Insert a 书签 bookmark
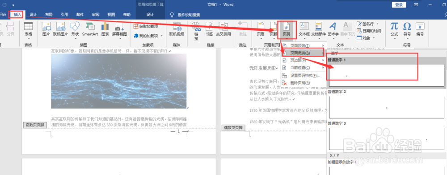The width and height of the screenshot is (447, 175). tap(209, 29)
